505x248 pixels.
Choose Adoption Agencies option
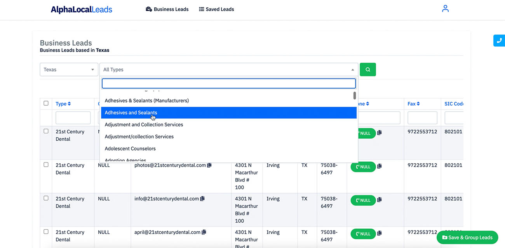click(x=228, y=159)
